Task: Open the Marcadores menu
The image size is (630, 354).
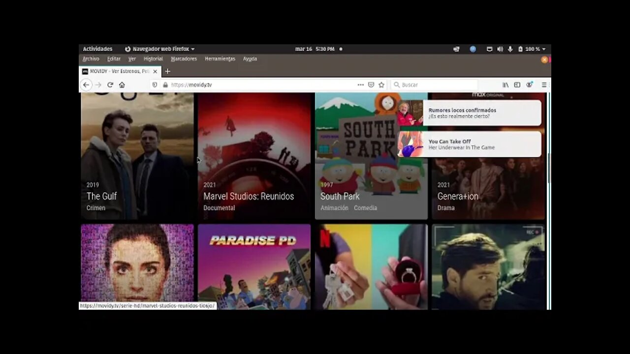Action: (184, 59)
